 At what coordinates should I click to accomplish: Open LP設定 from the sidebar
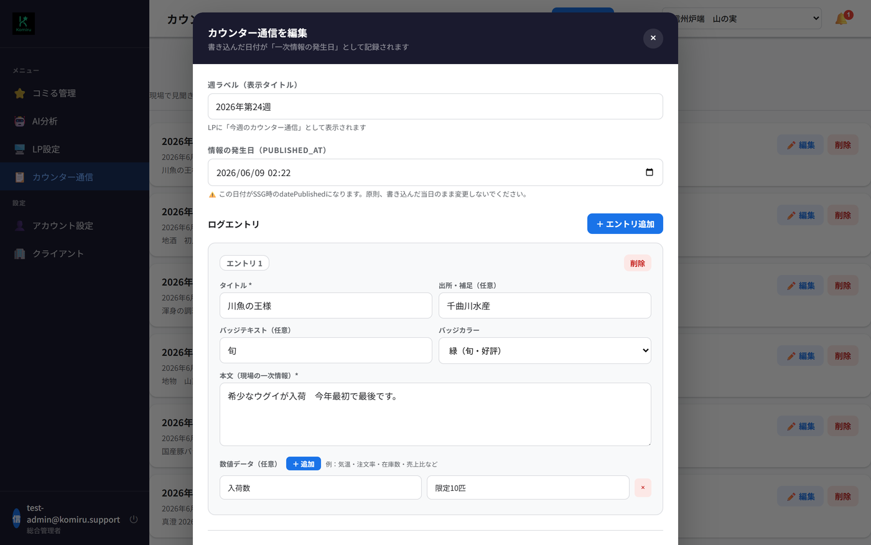click(x=75, y=149)
